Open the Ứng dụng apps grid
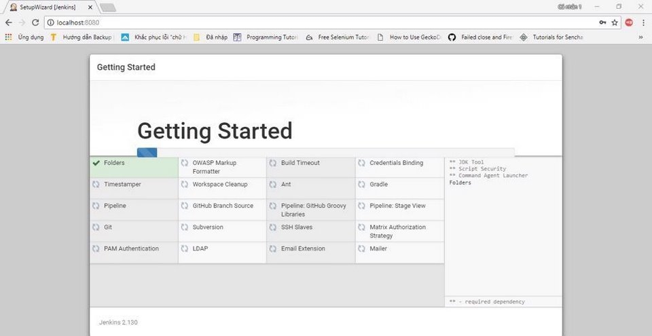This screenshot has height=336, width=652. click(x=24, y=37)
